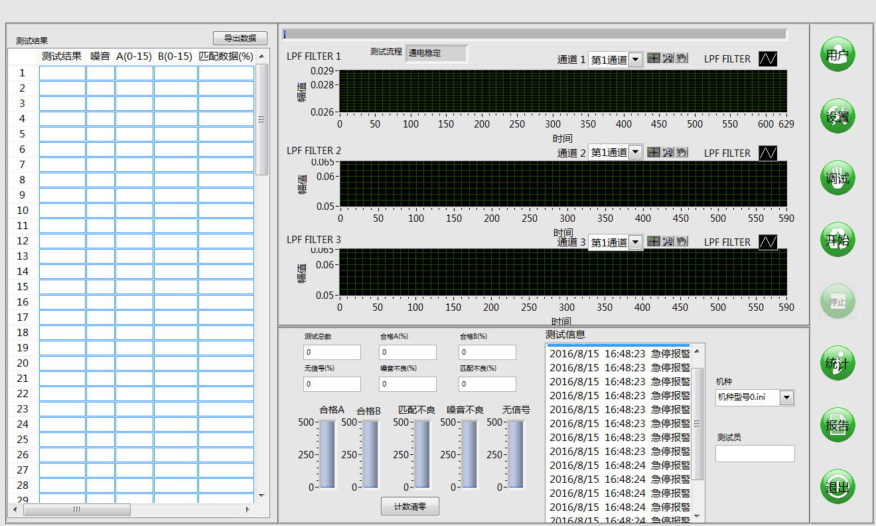Select the zoom tool for LPF FILTER 3 graph

pyautogui.click(x=668, y=241)
